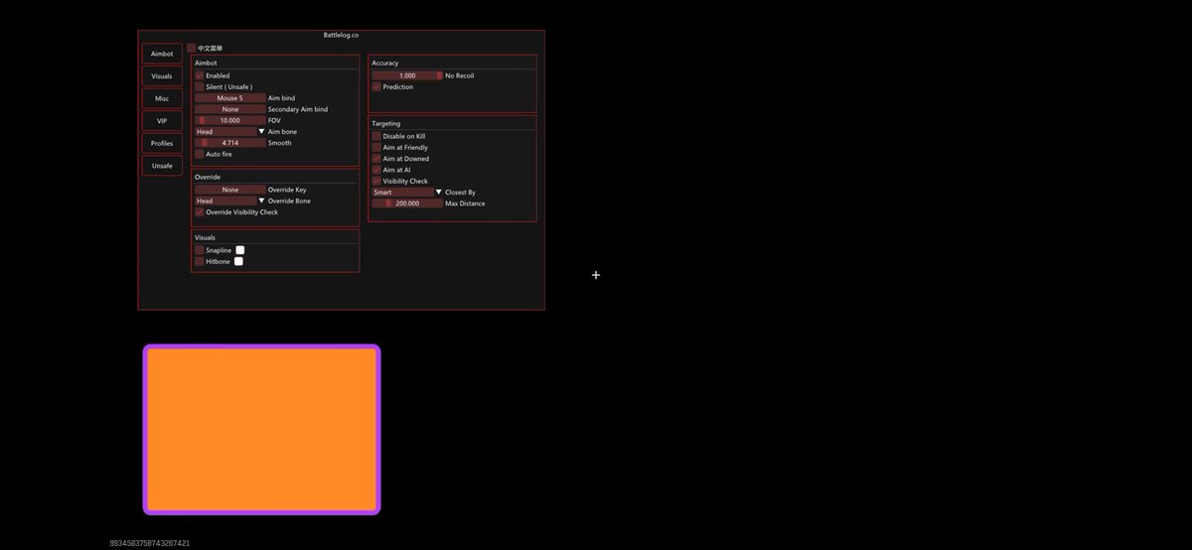The width and height of the screenshot is (1192, 550).
Task: Expand the Closest By Smart dropdown
Action: [407, 192]
